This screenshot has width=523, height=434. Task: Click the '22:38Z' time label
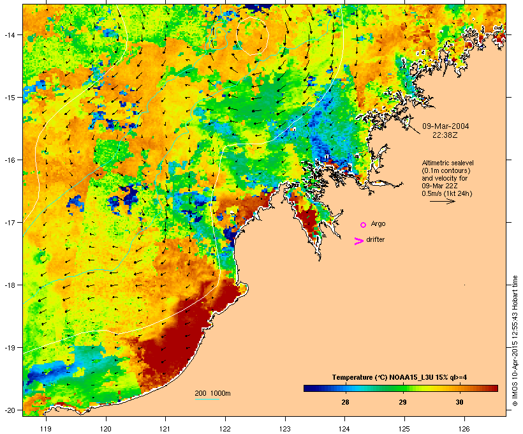(x=445, y=135)
